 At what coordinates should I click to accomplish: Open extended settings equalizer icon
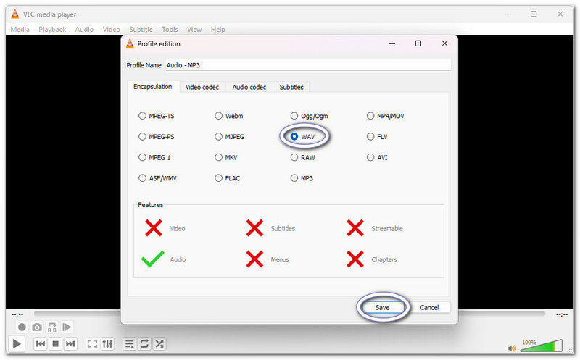pyautogui.click(x=107, y=344)
